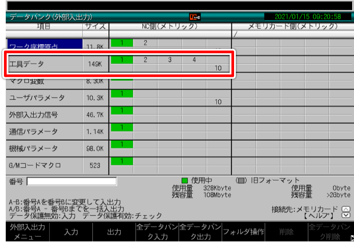
Task: Click the メモリカード側(メトリック) column header
Action: click(x=293, y=27)
